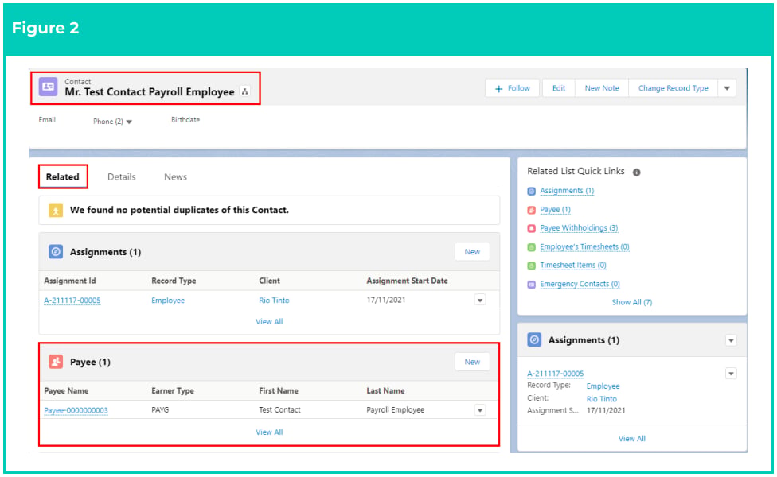
Task: Open A-211117-00005 link in sidebar card
Action: (555, 374)
